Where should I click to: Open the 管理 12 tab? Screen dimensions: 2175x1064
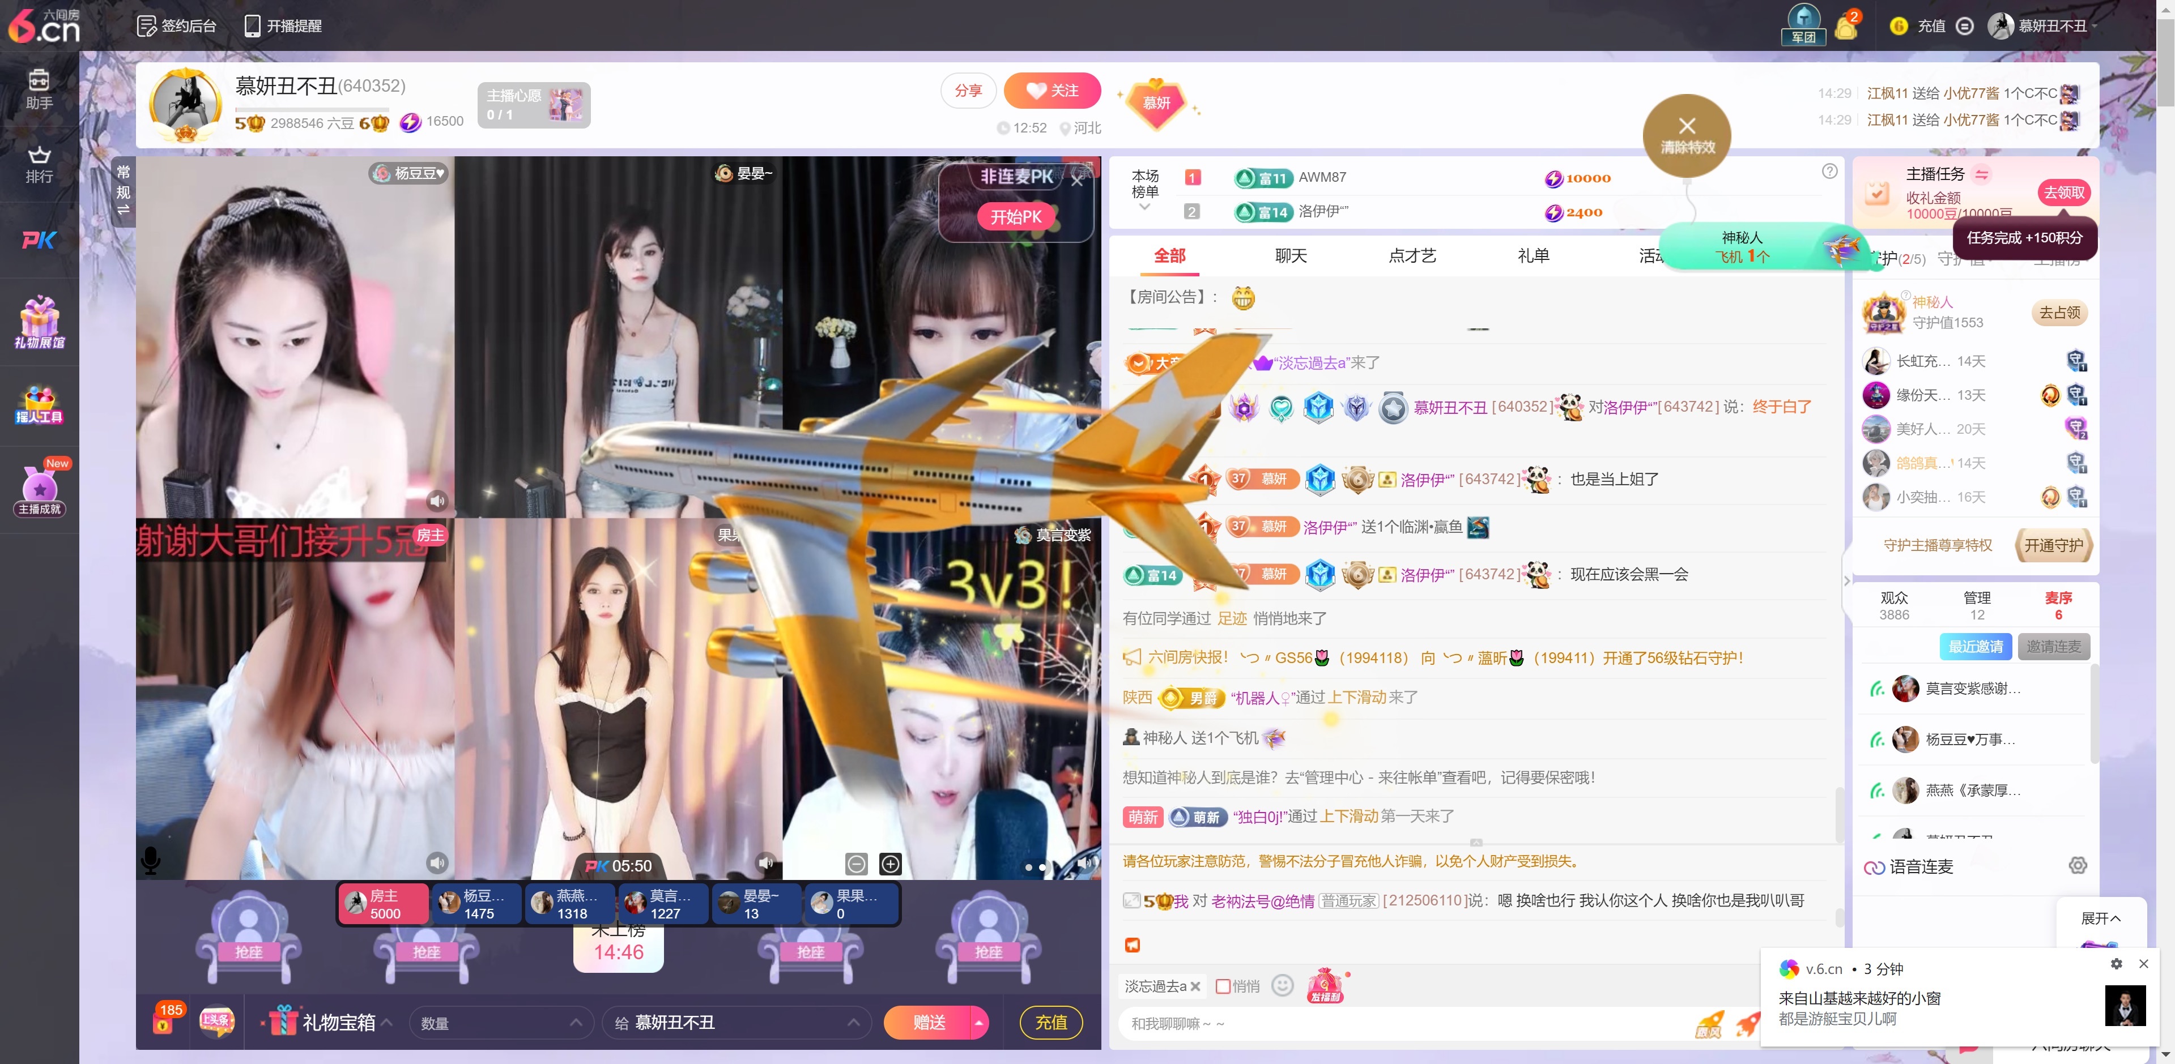click(1977, 605)
